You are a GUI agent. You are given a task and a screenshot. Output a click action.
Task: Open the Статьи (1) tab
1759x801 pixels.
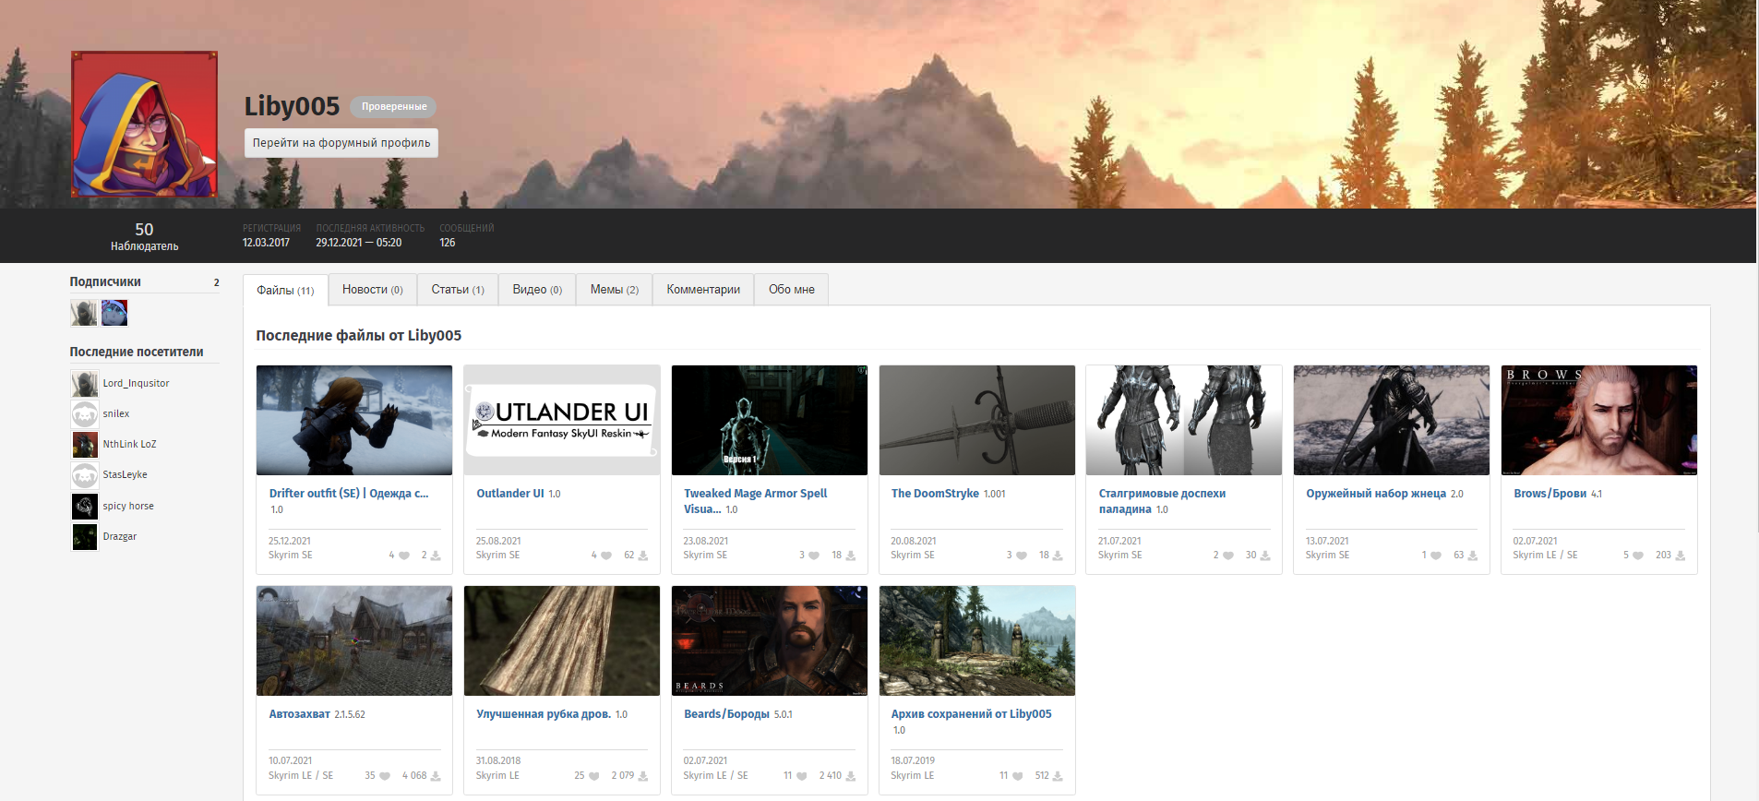pos(458,289)
